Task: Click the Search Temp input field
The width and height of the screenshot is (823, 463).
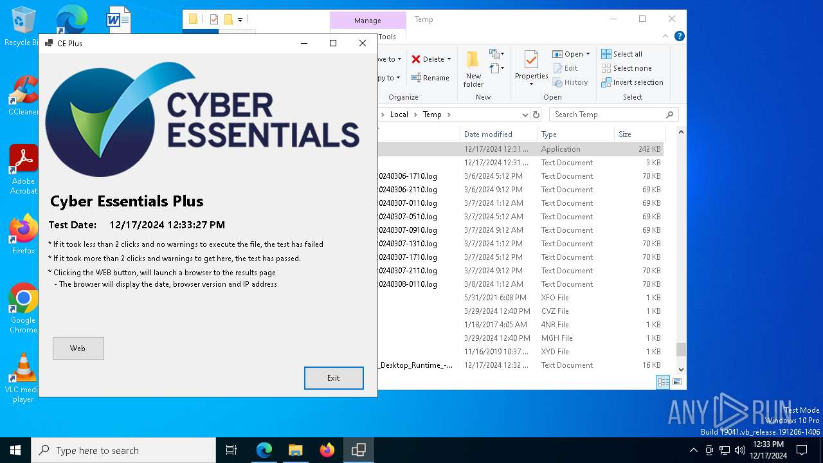Action: pyautogui.click(x=608, y=114)
